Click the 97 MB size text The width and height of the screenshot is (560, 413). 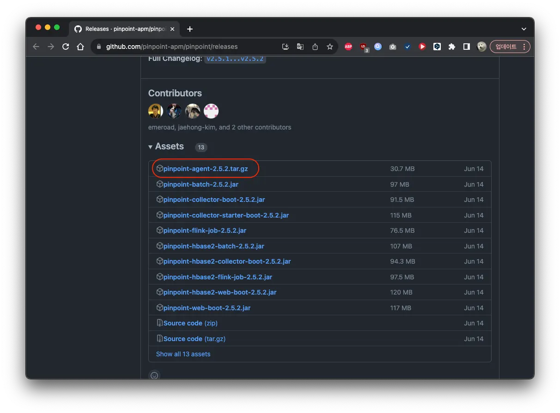click(x=400, y=184)
